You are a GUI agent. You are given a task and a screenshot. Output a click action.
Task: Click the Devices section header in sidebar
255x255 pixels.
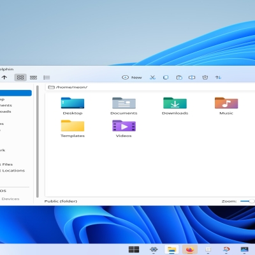click(x=10, y=199)
